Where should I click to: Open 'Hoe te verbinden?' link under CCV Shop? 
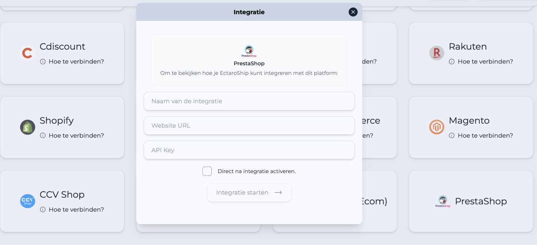click(x=76, y=209)
